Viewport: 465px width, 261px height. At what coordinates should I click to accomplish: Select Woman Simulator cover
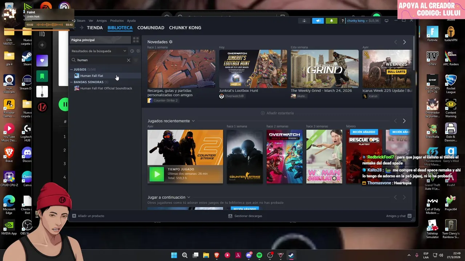point(324,157)
